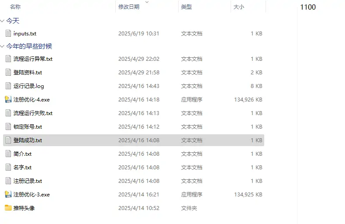Select the file name 锁定账号.txt

28,127
